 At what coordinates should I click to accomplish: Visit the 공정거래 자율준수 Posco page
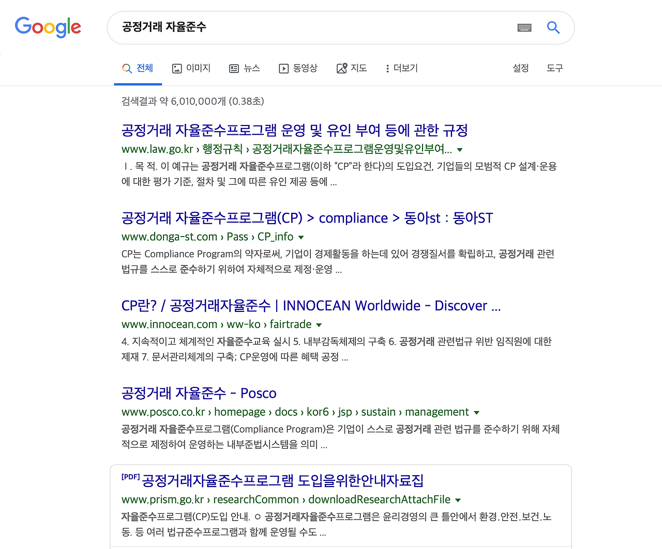click(199, 393)
